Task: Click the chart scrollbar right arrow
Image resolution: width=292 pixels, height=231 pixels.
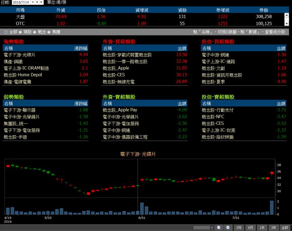Action: [213, 227]
